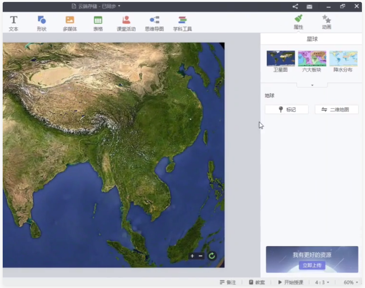
Task: Open the 4:3 aspect ratio dropdown
Action: pos(322,283)
